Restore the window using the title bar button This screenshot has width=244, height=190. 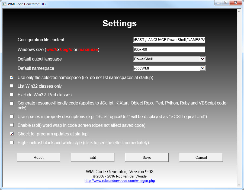[x=225, y=3]
